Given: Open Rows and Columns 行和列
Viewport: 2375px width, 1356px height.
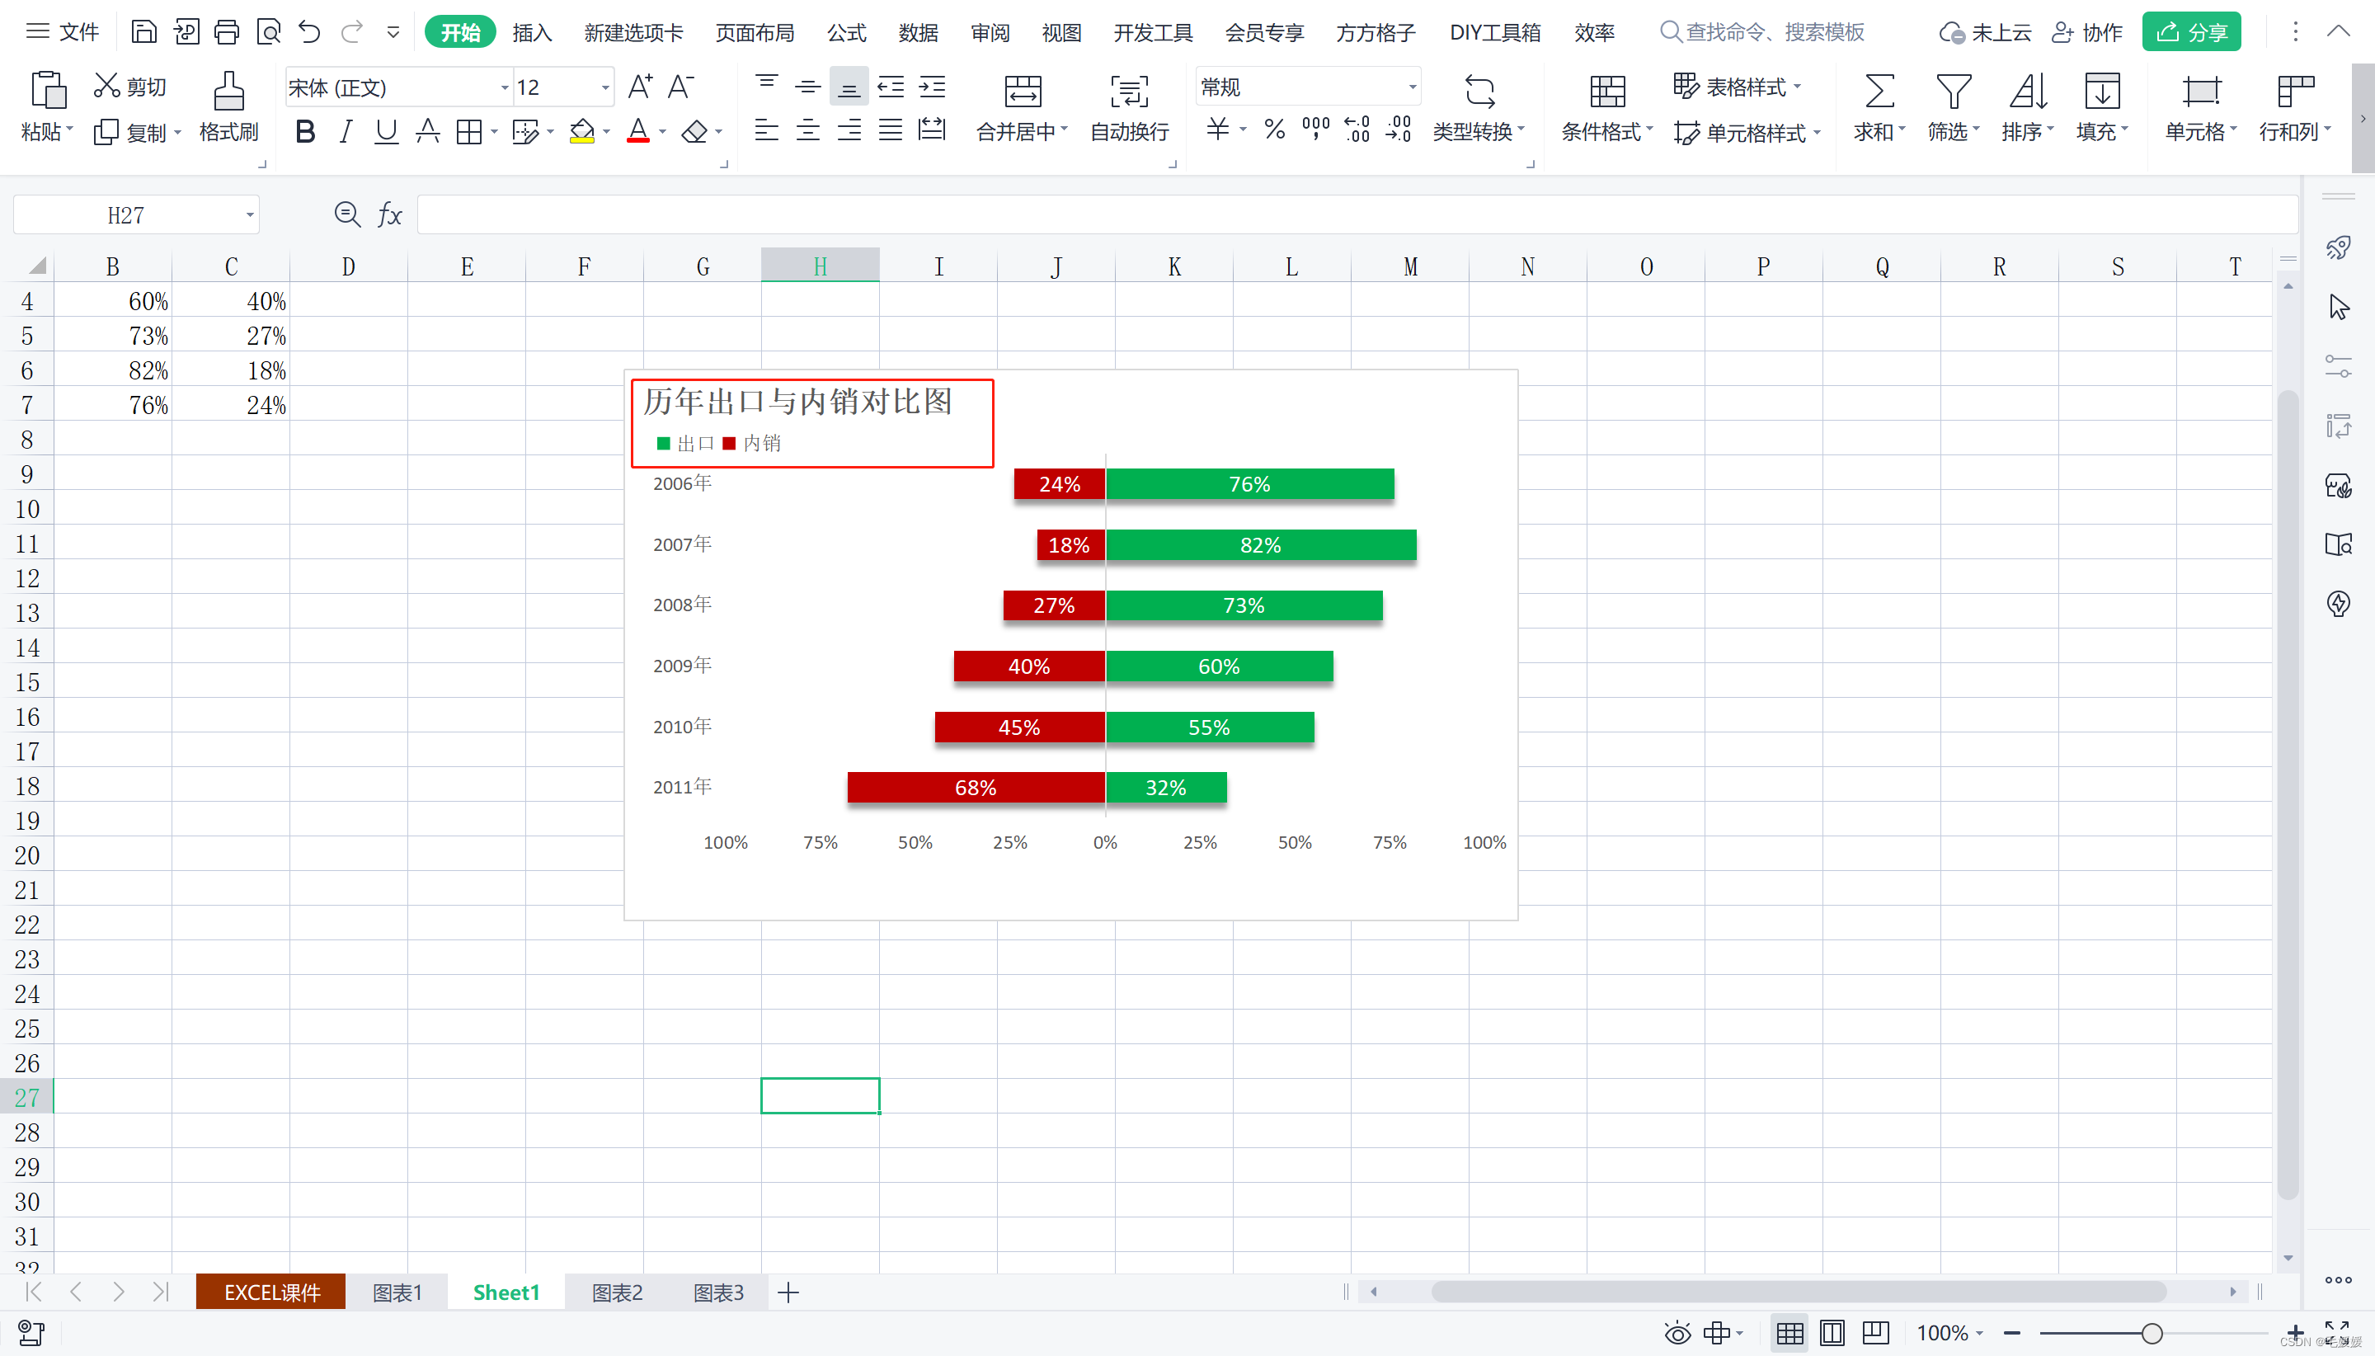Looking at the screenshot, I should click(x=2294, y=107).
